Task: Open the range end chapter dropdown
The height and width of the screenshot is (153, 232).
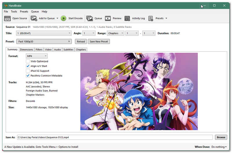Action: 149,33
